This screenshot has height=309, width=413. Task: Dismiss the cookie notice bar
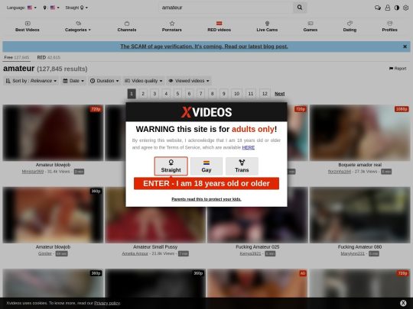coord(403,303)
